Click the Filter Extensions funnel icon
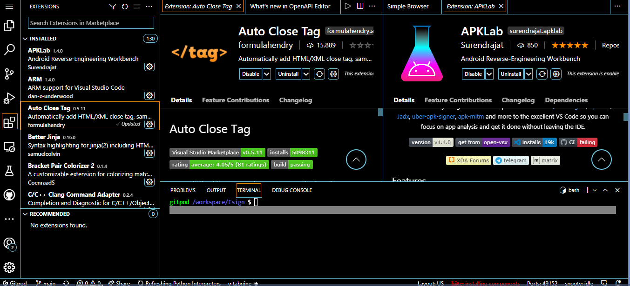The height and width of the screenshot is (286, 630). 113,7
